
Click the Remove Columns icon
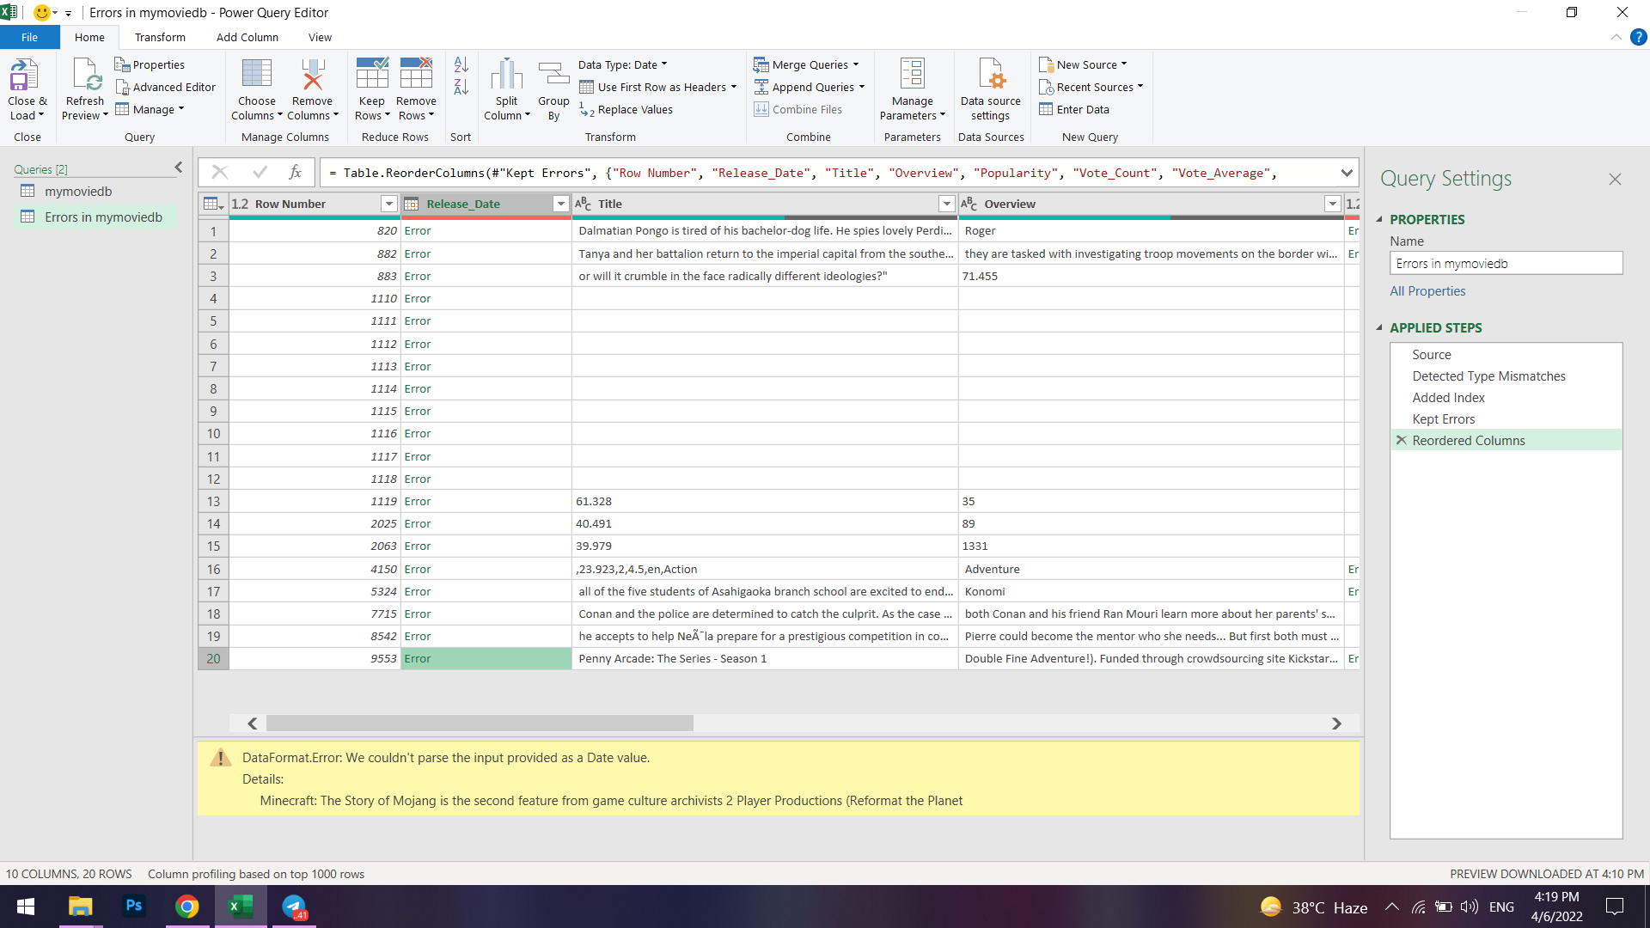[x=312, y=76]
